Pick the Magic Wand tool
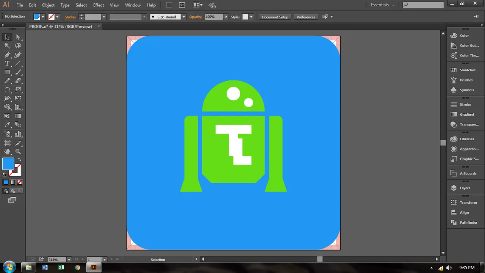Screen dimensions: 485x273 point(7,46)
